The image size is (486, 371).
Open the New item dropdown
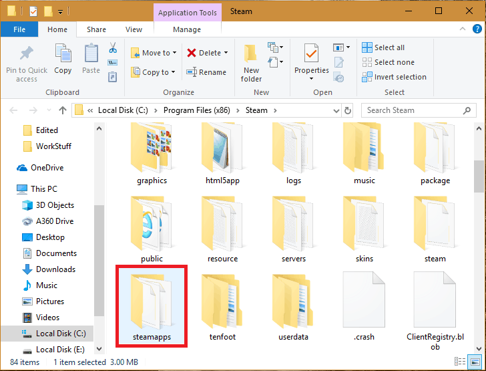276,47
